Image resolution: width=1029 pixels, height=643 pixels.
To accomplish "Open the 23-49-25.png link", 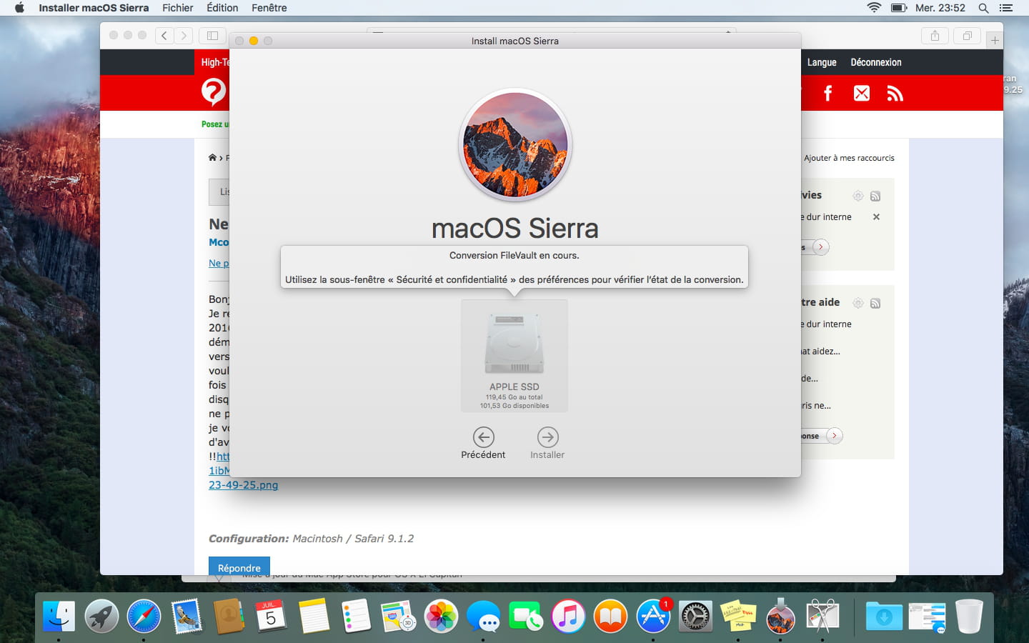I will [x=243, y=484].
